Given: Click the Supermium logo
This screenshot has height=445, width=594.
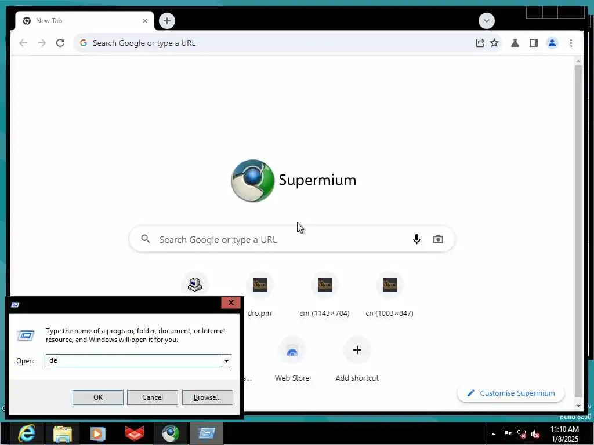Looking at the screenshot, I should pyautogui.click(x=294, y=181).
